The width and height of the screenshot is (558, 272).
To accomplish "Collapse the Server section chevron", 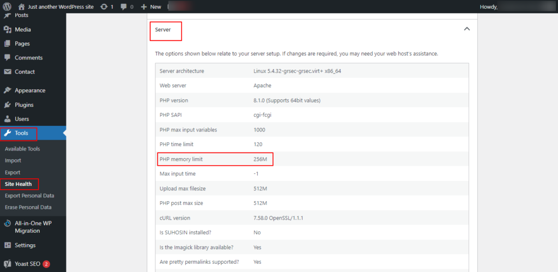I will point(466,29).
